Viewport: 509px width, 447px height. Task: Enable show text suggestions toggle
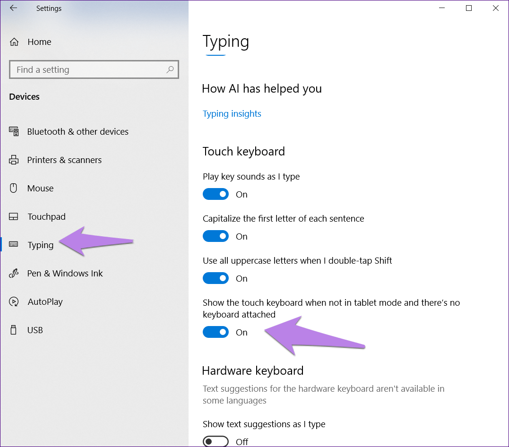216,441
